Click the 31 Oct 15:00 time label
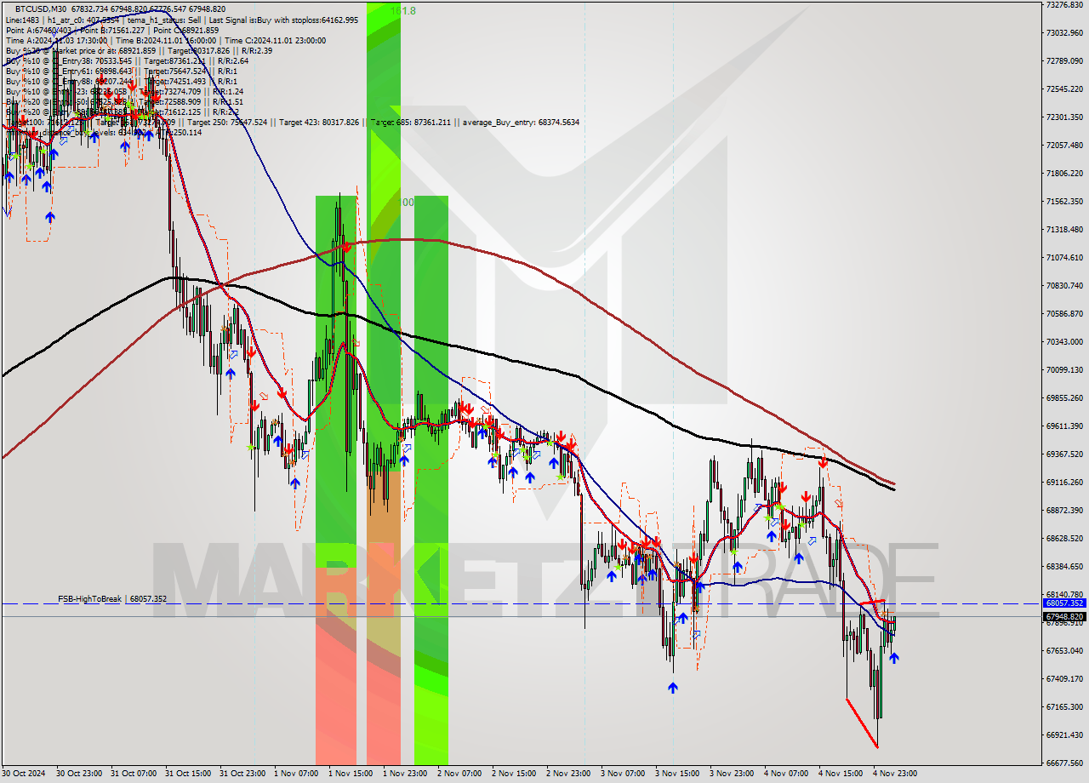This screenshot has height=783, width=1089. tap(188, 774)
